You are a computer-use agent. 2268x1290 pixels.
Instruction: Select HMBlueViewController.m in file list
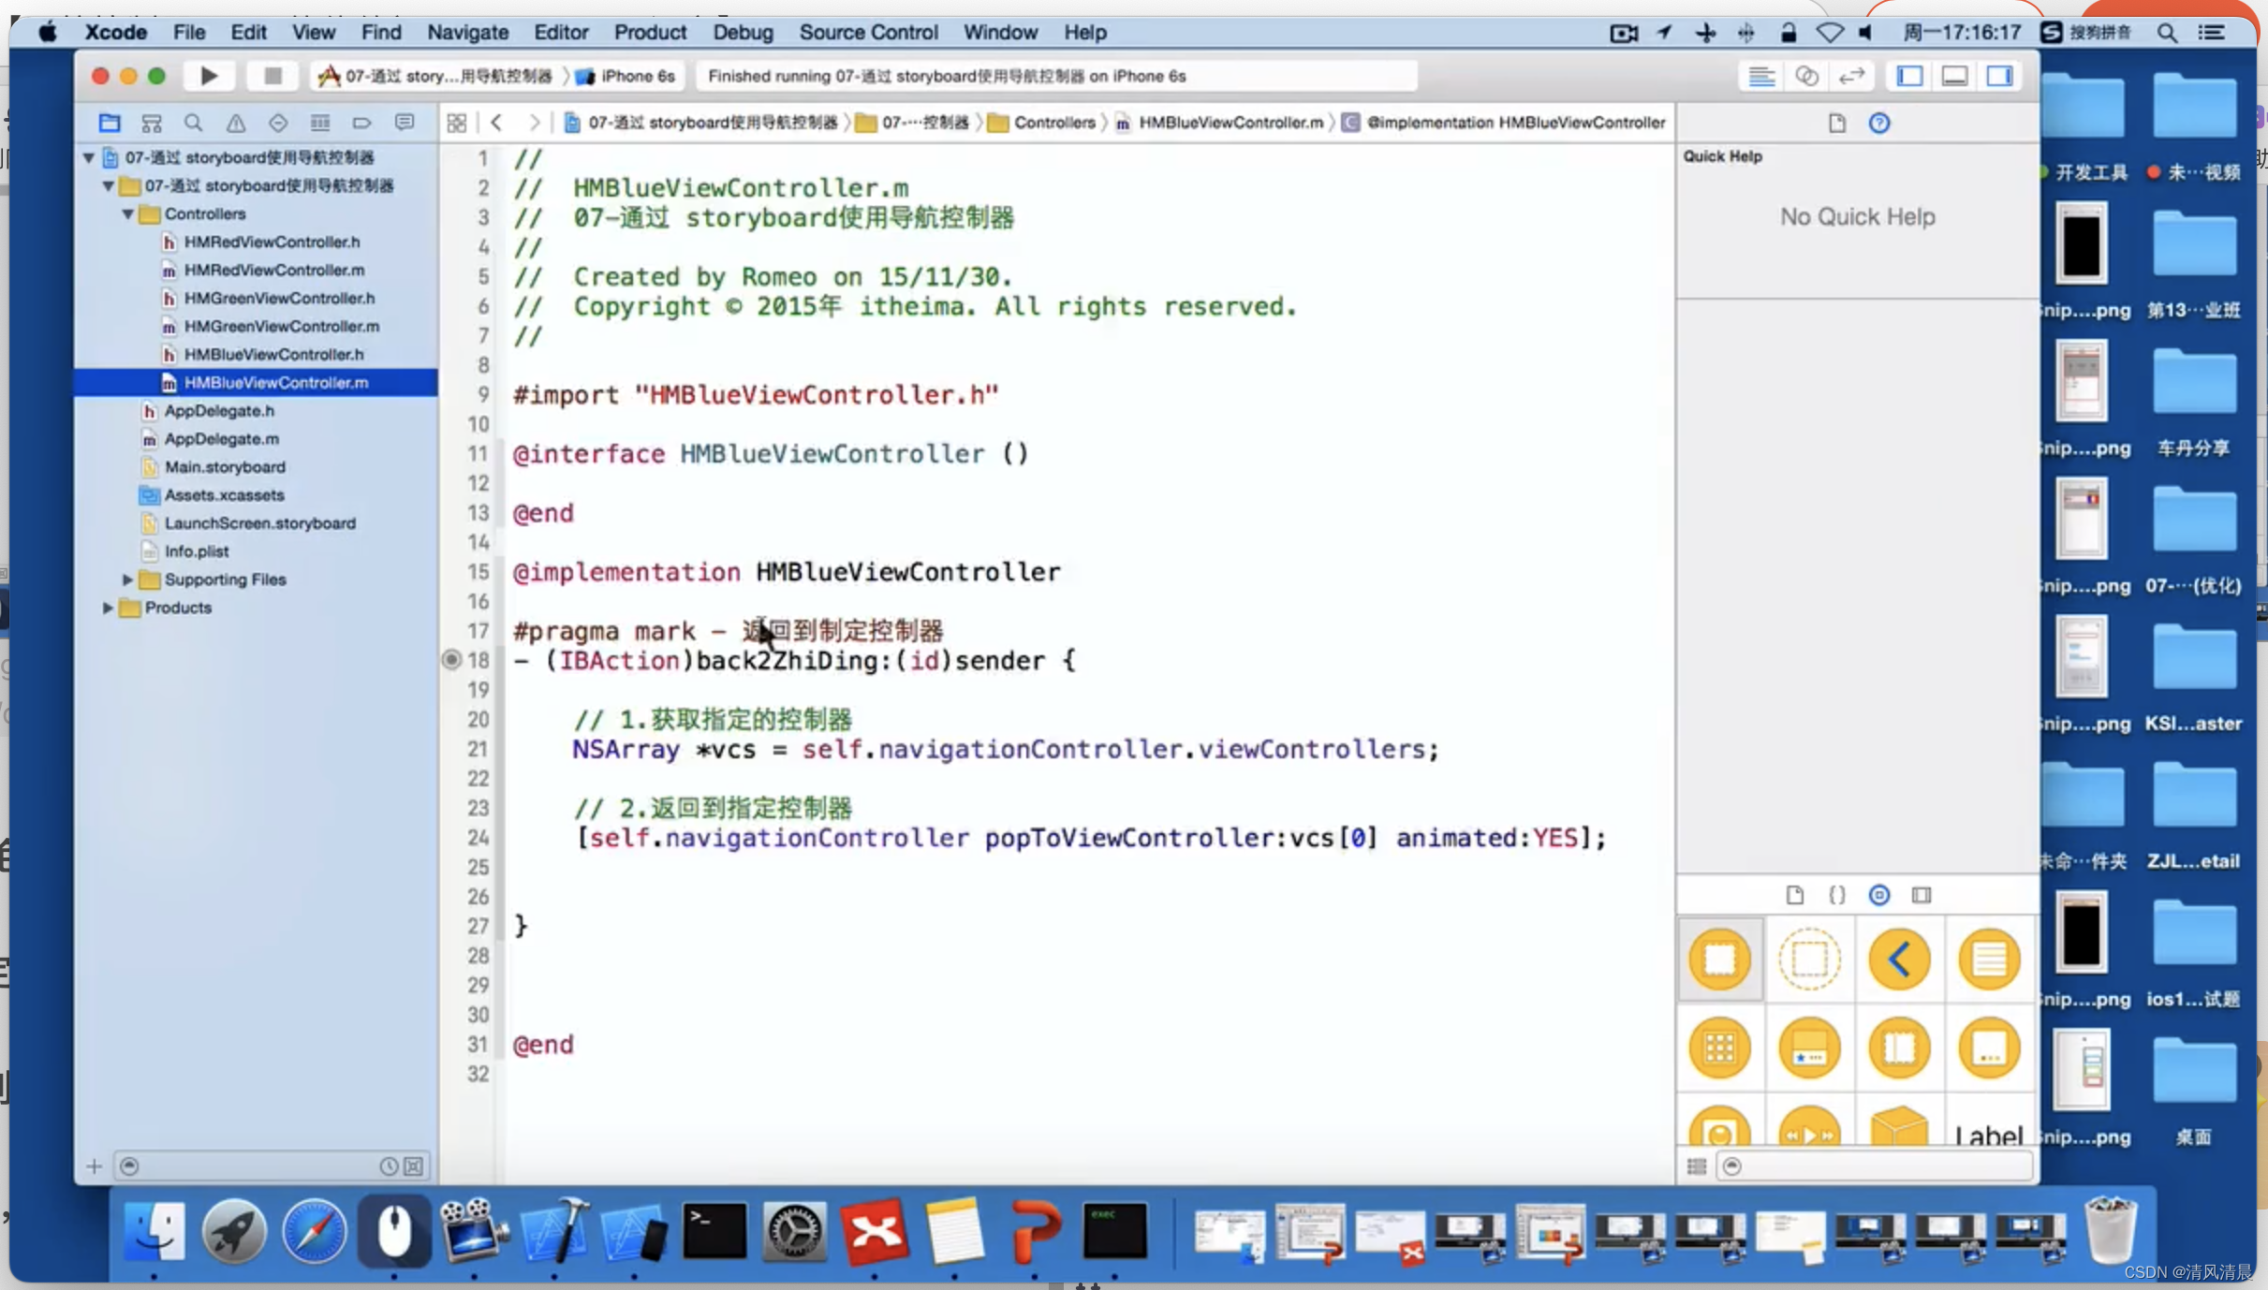tap(277, 382)
